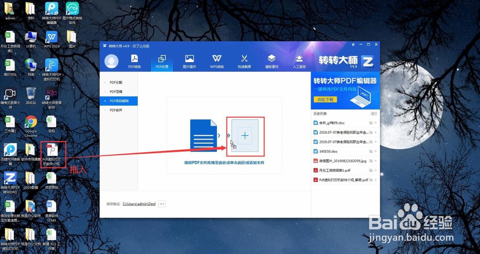Viewport: 480px width, 254px height.
Task: Select the 目标 spreadsheet on the desktop
Action: (x=51, y=124)
